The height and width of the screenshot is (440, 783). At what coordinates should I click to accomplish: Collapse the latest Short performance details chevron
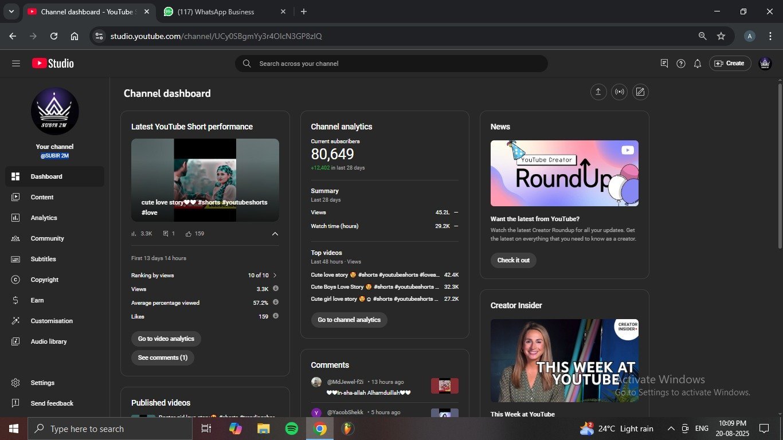[275, 234]
